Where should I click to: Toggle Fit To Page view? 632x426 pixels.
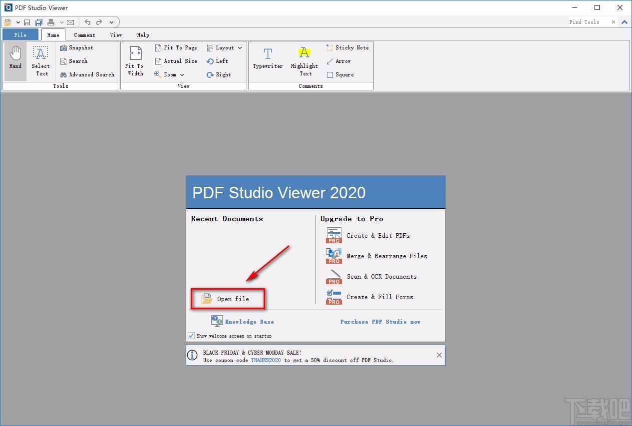pyautogui.click(x=176, y=47)
